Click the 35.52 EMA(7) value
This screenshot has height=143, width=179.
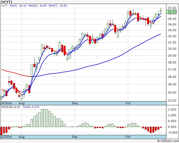point(63,6)
